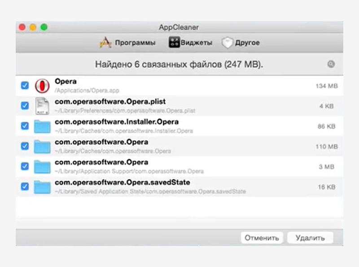The width and height of the screenshot is (359, 267).
Task: Open the Программы tab
Action: [128, 43]
